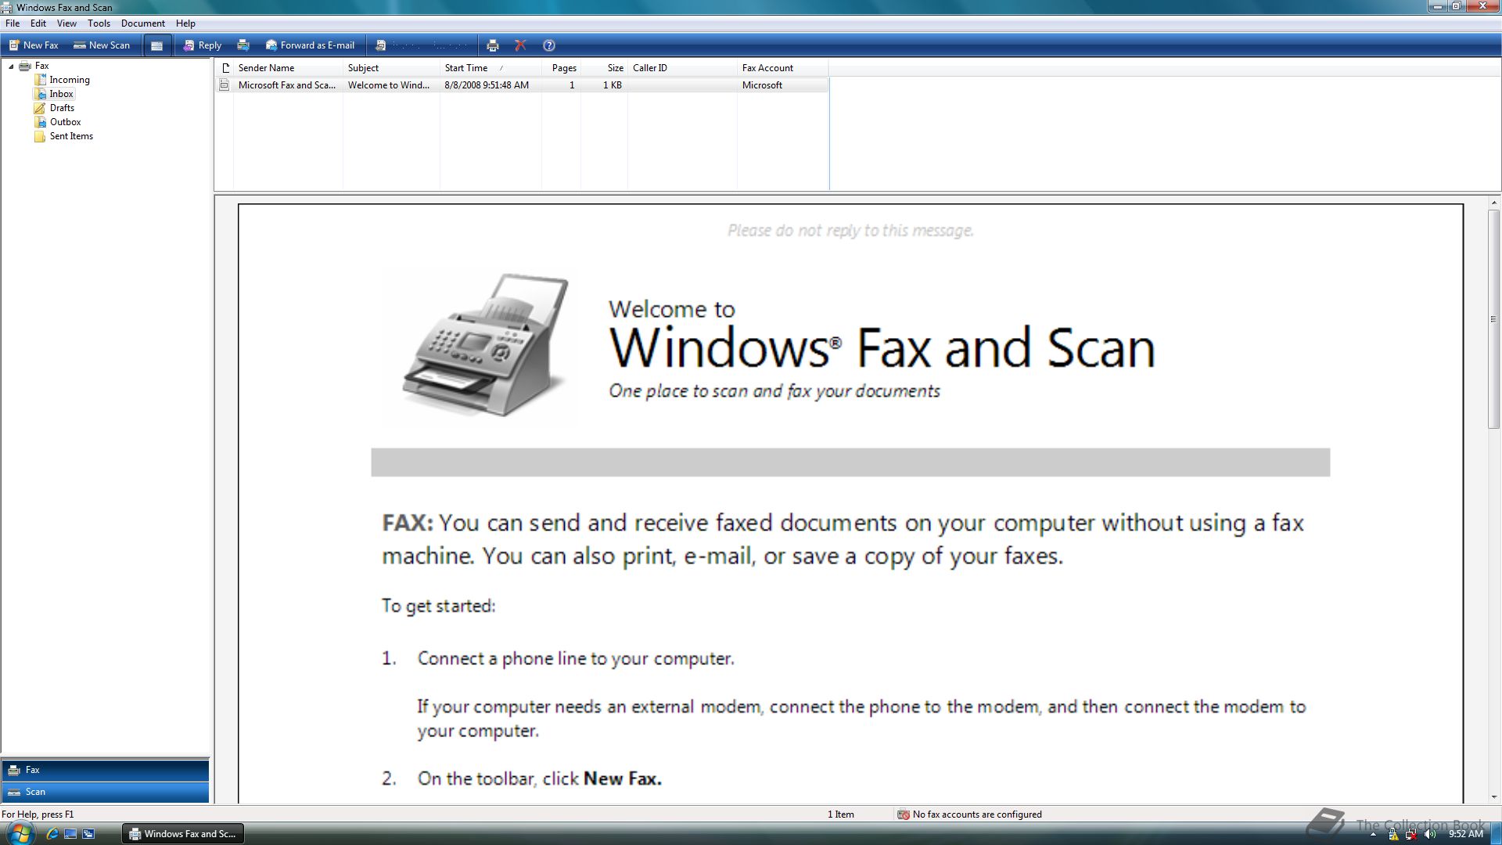Click the fax machine image in preview
Screen dimensions: 1502x845
tap(487, 344)
